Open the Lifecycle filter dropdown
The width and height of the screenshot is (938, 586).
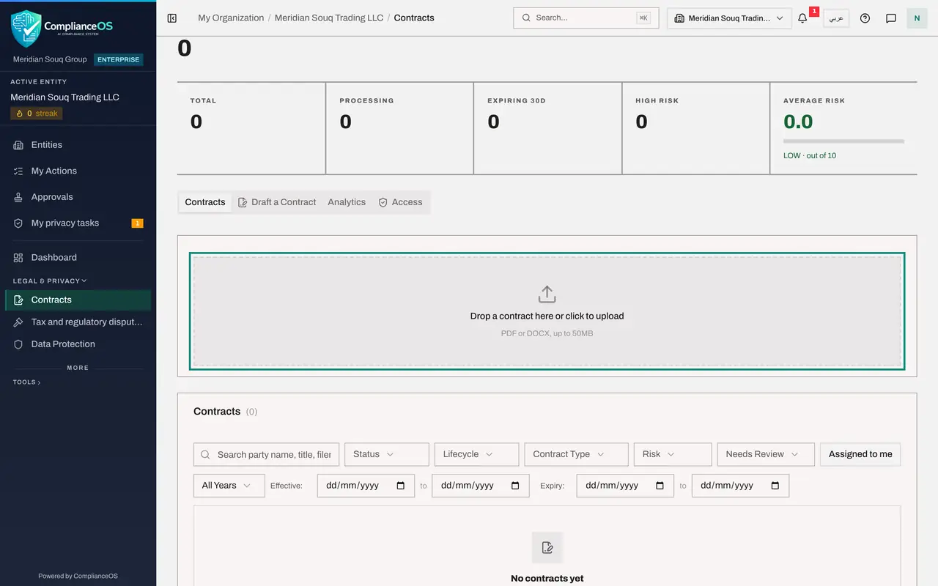pyautogui.click(x=476, y=454)
